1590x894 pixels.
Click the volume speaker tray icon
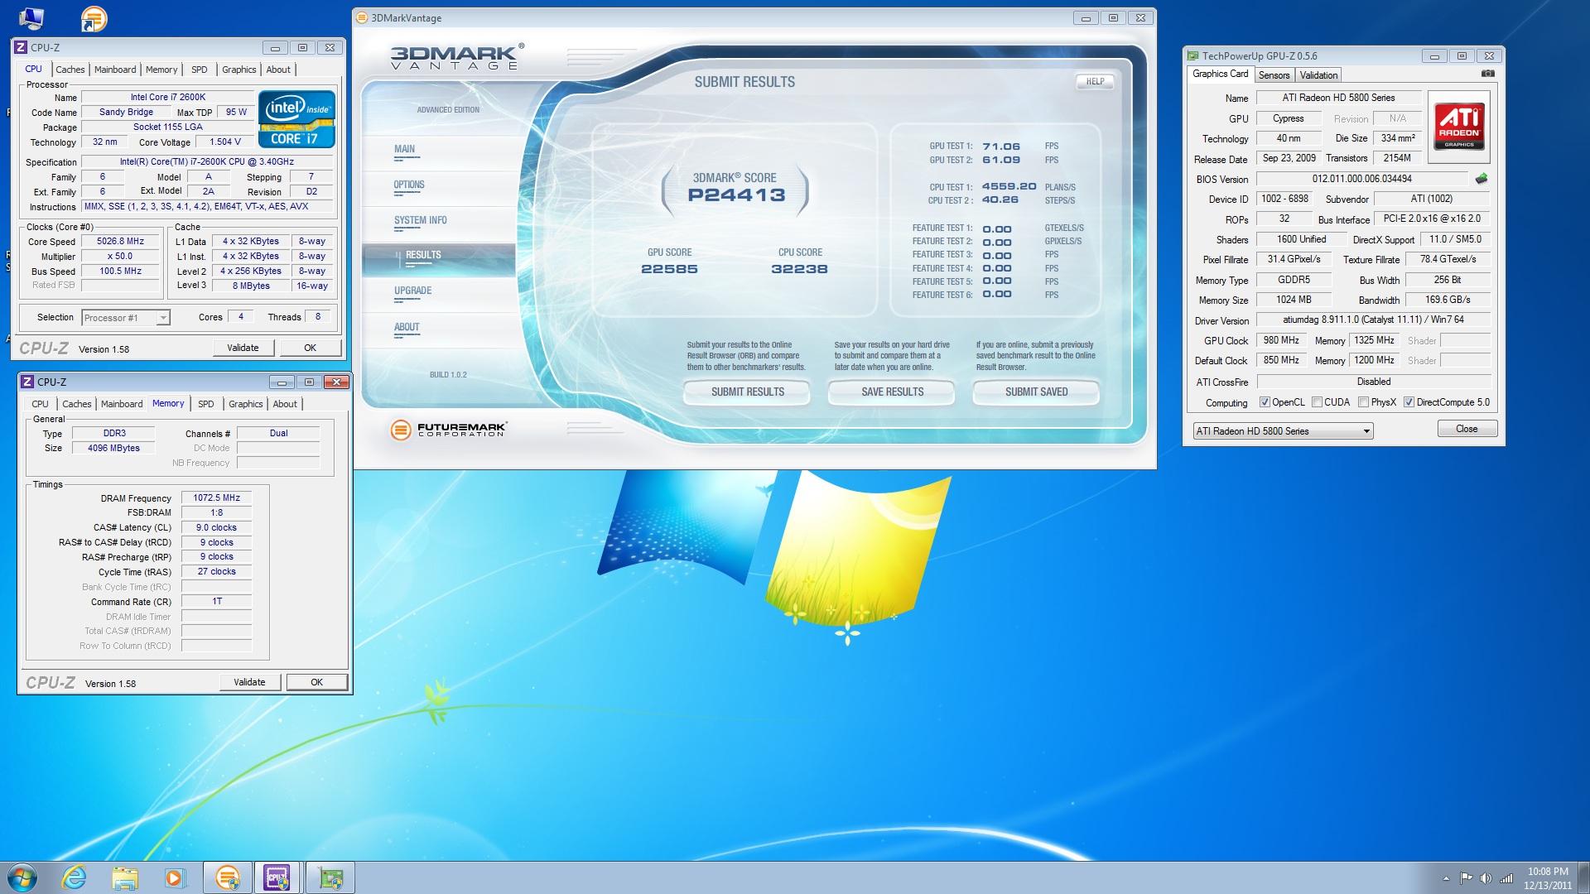(x=1486, y=878)
